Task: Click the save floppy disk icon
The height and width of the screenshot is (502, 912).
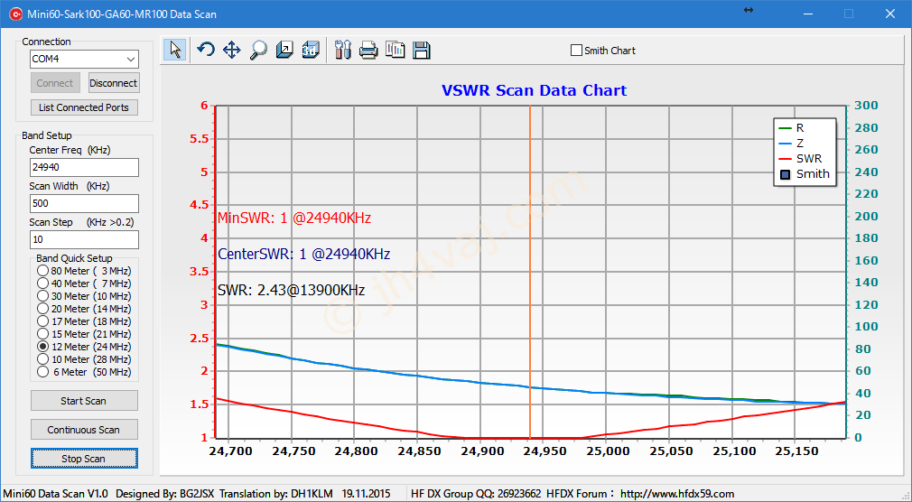Action: [x=421, y=50]
